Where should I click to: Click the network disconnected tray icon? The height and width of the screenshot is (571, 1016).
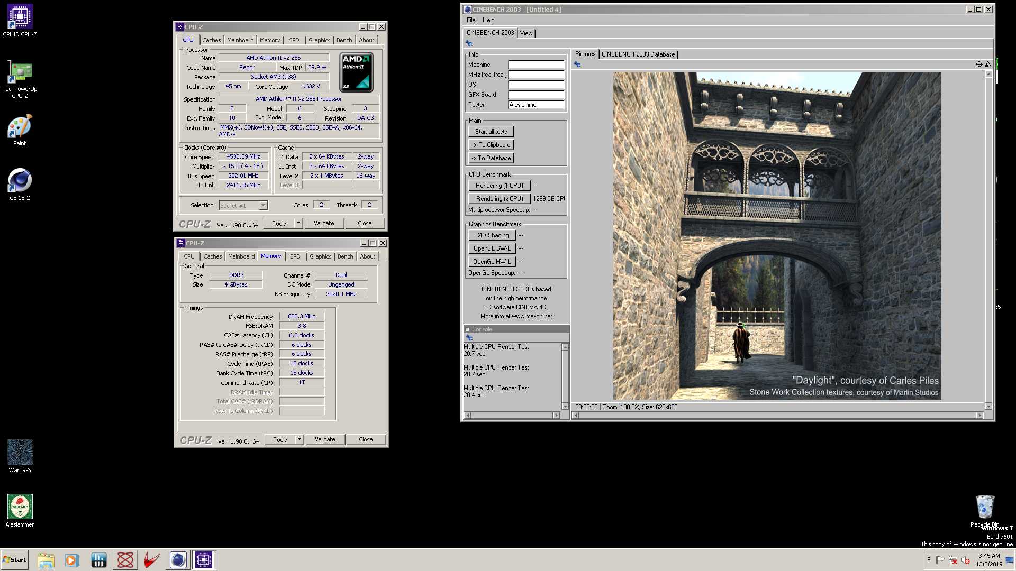click(953, 560)
